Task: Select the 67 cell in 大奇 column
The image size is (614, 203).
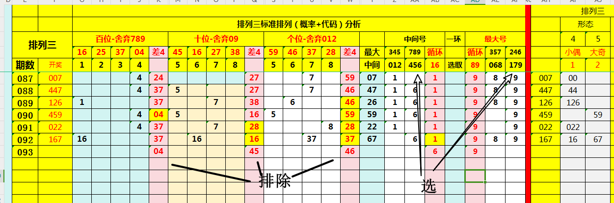Action: pyautogui.click(x=598, y=139)
